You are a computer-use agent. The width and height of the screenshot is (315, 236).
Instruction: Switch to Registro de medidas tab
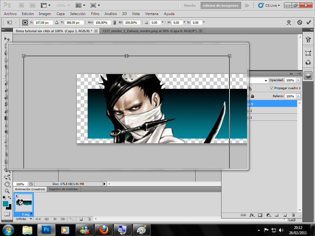(x=63, y=189)
